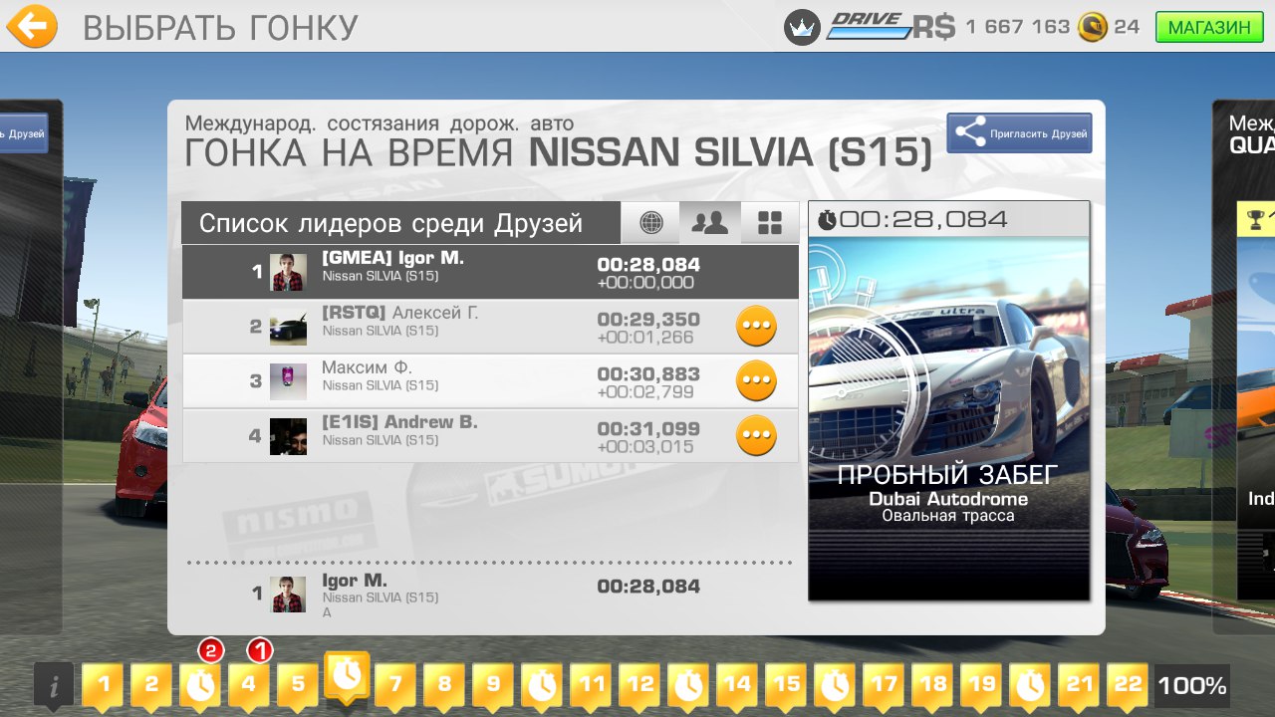
Task: Select event 15 in bottom bar
Action: click(786, 685)
